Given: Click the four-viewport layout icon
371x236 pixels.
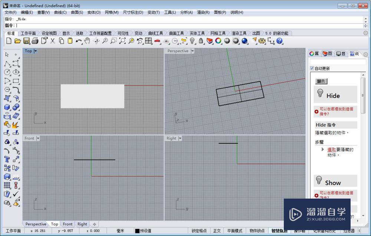Looking at the screenshot, I should [x=148, y=41].
